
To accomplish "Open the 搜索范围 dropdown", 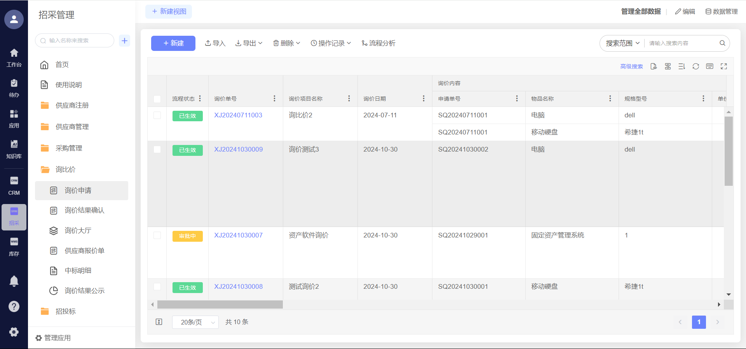I will 622,43.
